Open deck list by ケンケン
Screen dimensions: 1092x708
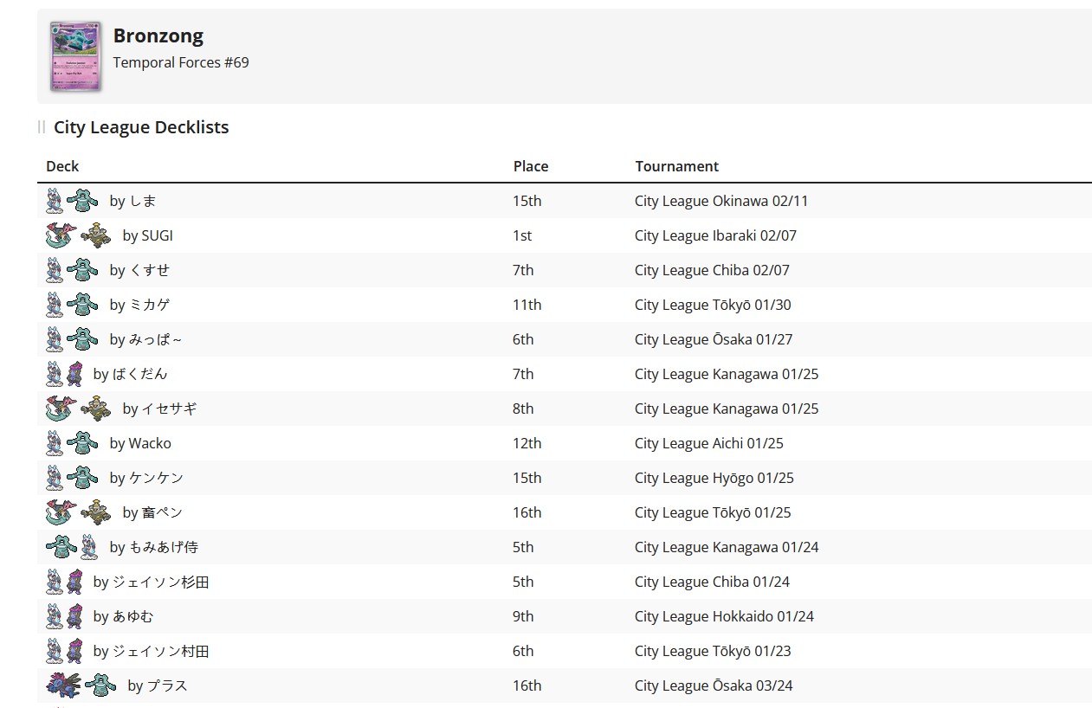147,478
